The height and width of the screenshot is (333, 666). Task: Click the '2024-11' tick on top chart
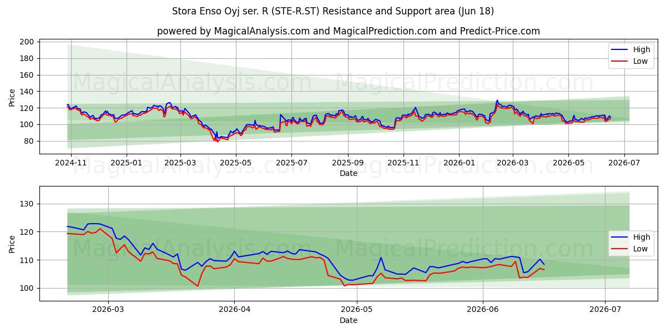[x=72, y=164]
